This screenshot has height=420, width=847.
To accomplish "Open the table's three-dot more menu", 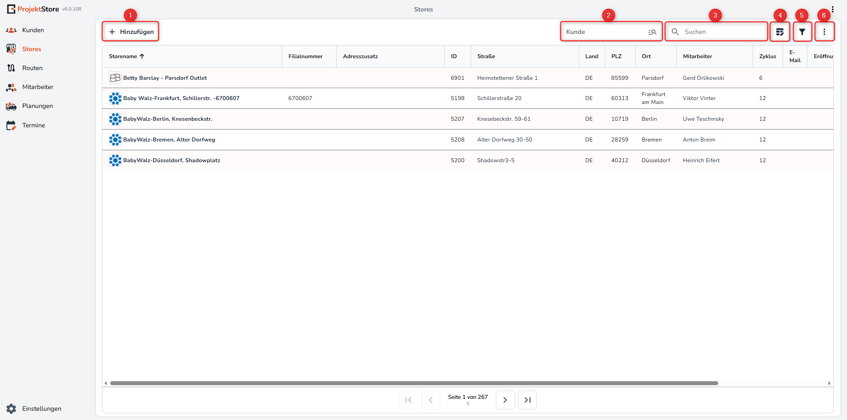I will point(824,32).
